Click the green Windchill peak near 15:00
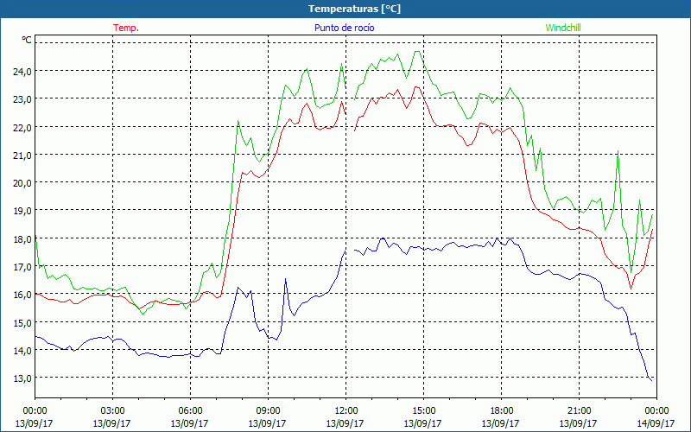This screenshot has width=691, height=432. (418, 52)
